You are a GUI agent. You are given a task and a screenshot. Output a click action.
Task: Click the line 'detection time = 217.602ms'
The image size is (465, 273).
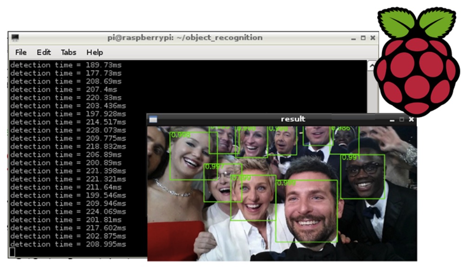pos(68,228)
